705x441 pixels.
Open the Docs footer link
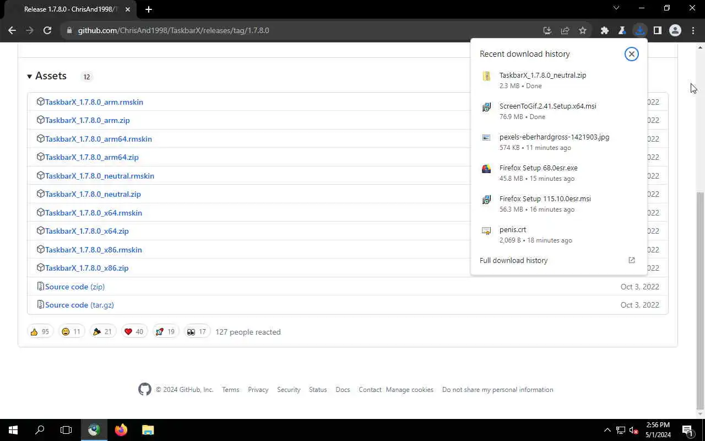click(343, 389)
